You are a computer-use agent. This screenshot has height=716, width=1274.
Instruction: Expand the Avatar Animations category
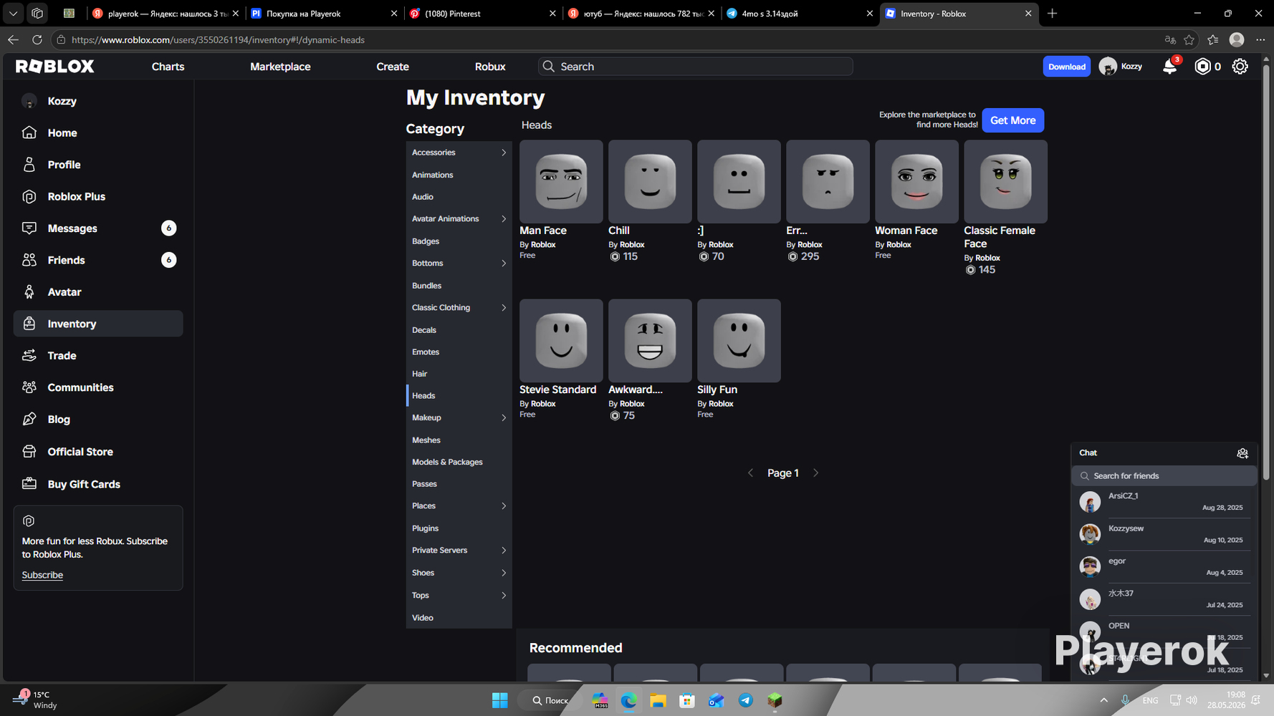click(x=504, y=219)
